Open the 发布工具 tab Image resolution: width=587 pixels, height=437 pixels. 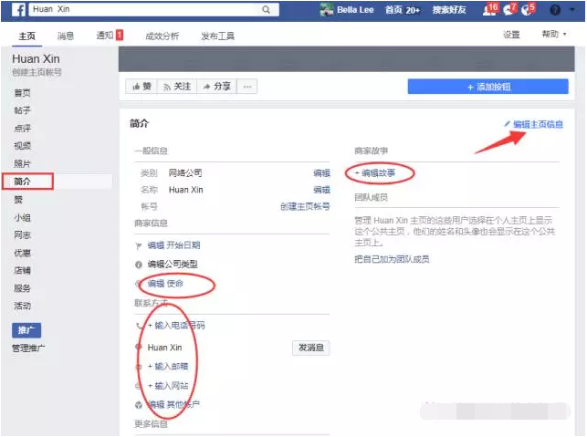tap(217, 36)
